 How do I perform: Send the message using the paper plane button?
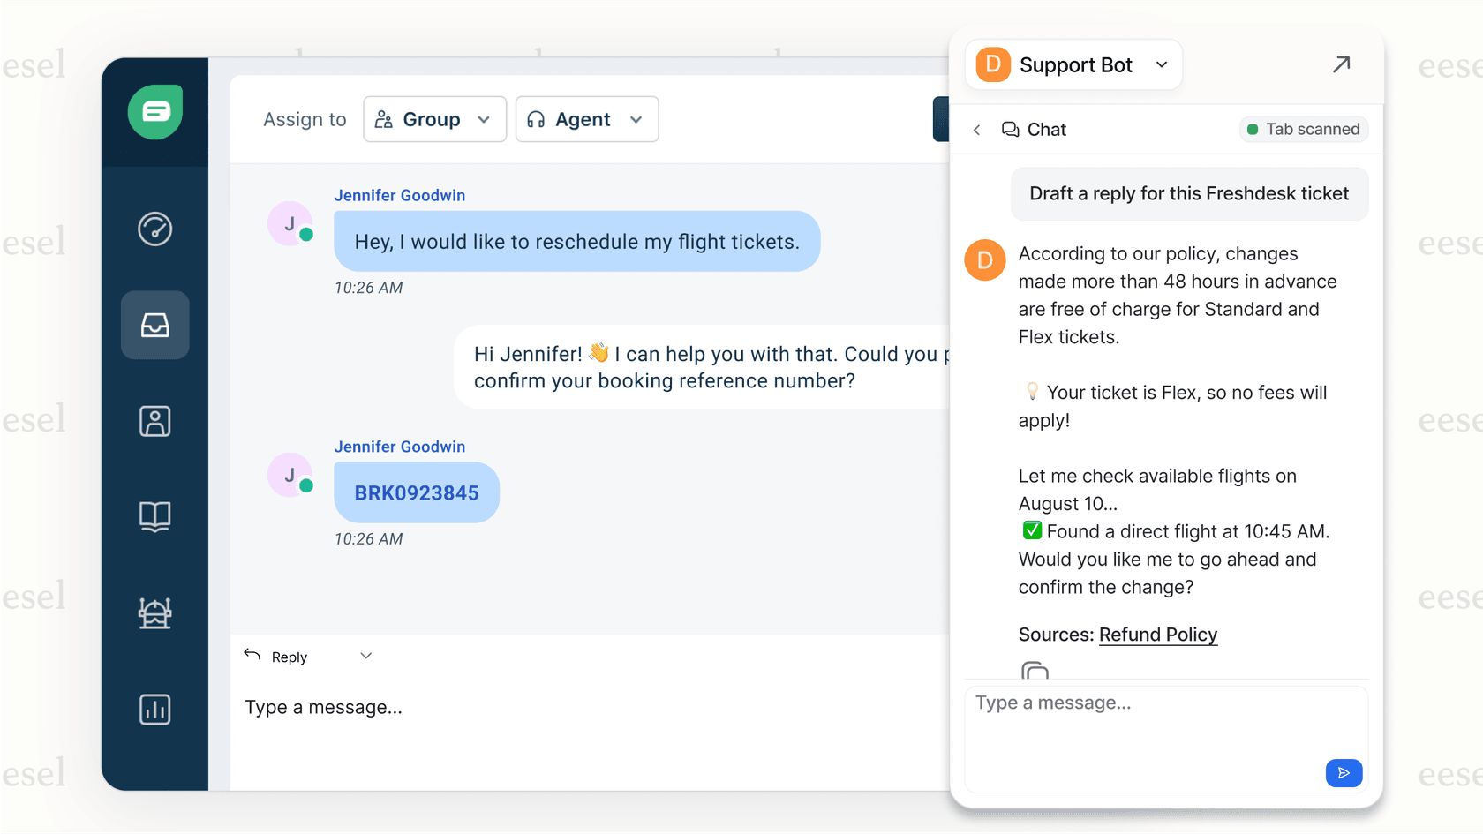pos(1344,772)
